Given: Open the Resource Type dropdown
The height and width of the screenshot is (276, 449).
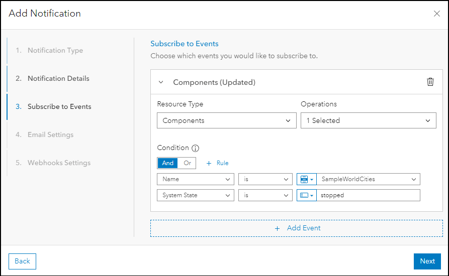Looking at the screenshot, I should (227, 120).
